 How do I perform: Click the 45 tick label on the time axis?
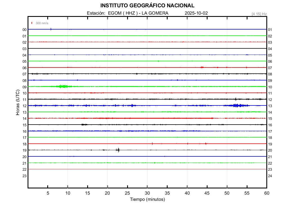(207, 193)
